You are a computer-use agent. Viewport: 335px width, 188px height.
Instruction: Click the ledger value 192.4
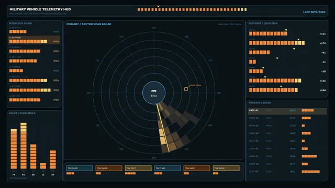(x=293, y=149)
